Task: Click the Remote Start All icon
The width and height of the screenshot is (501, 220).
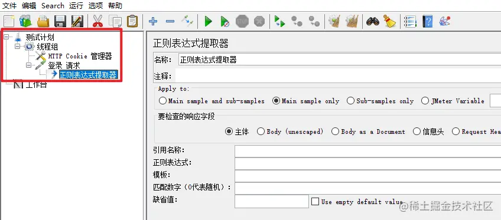Action: (x=280, y=21)
